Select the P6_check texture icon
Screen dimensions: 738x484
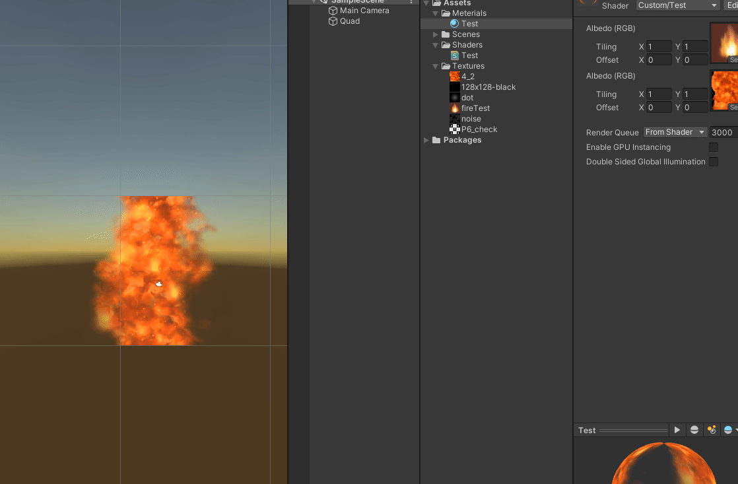point(454,129)
